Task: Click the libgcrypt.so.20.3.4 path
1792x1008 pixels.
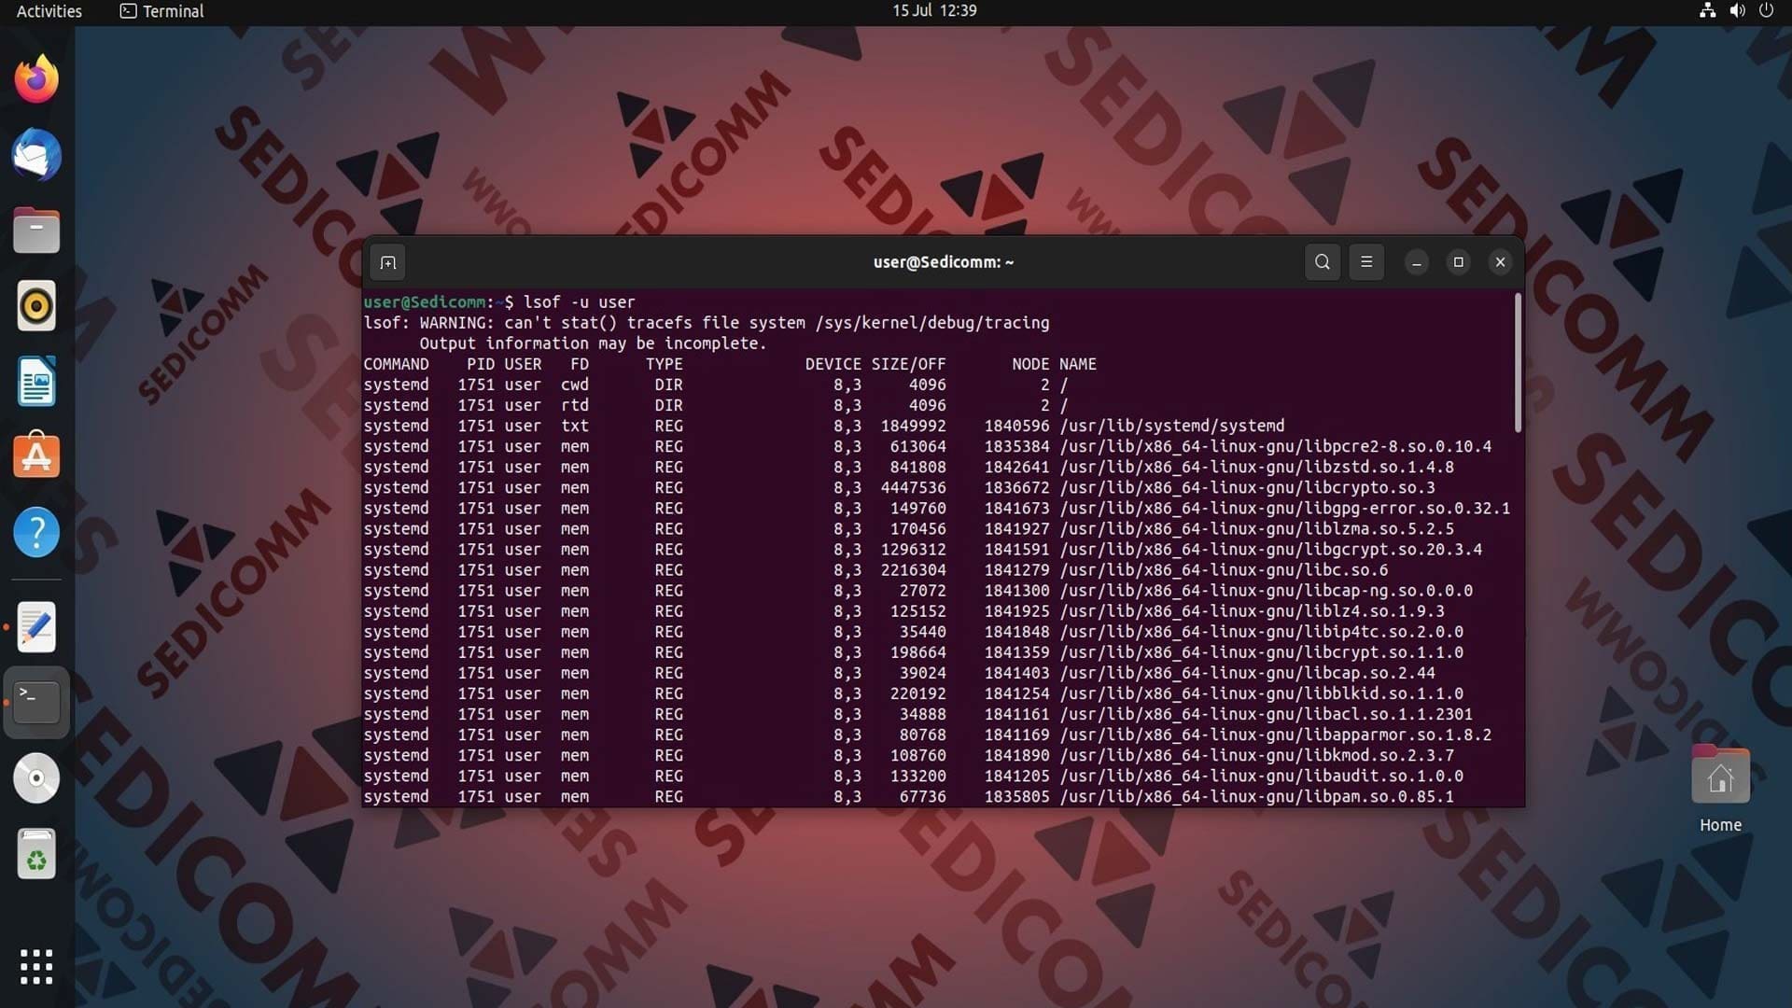Action: (x=1271, y=549)
